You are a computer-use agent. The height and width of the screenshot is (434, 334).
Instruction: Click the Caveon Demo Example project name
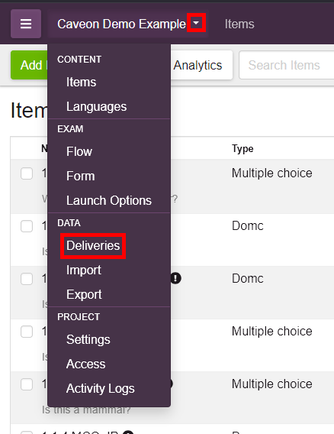[x=121, y=24]
